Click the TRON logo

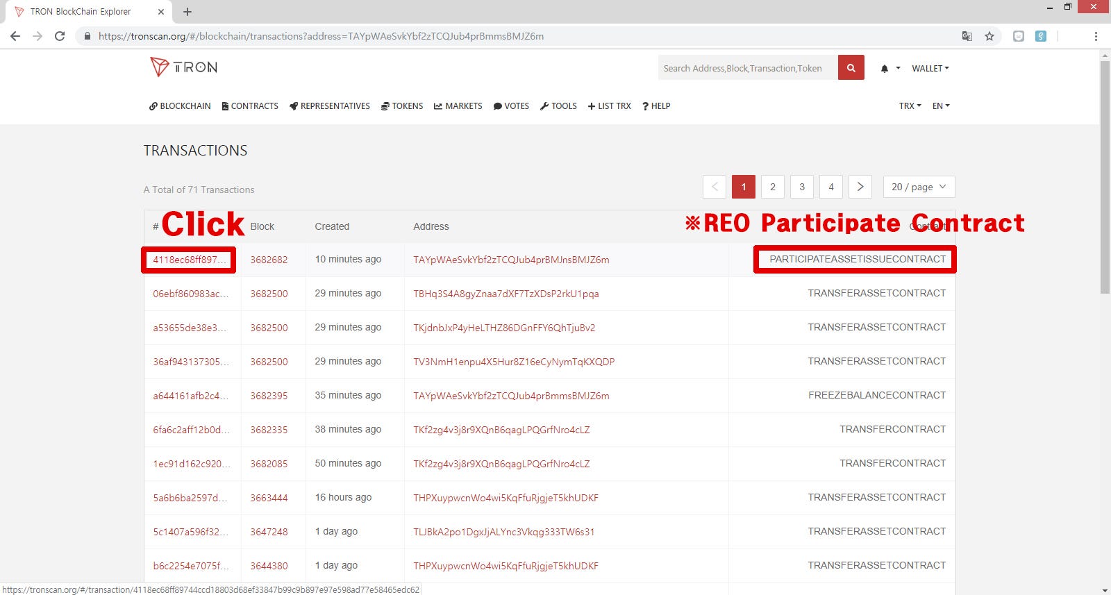point(184,67)
